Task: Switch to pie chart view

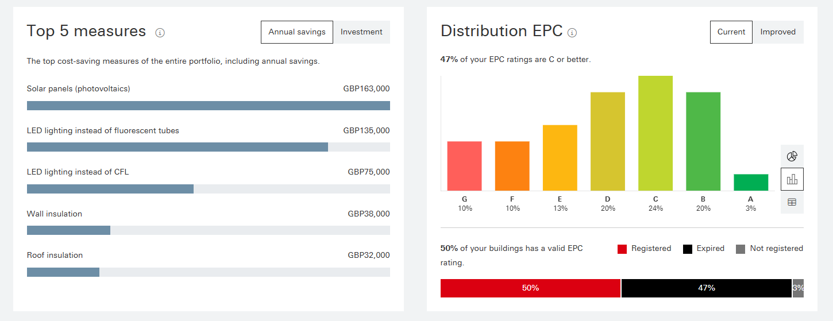Action: click(792, 156)
